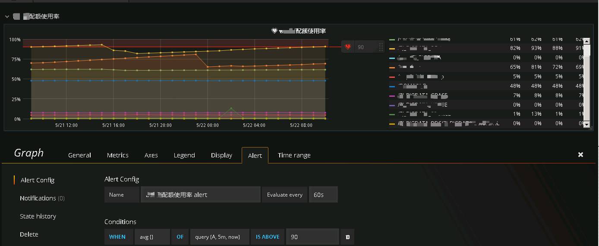The width and height of the screenshot is (599, 246).
Task: Click the 88% value in the legend
Action: tap(558, 48)
